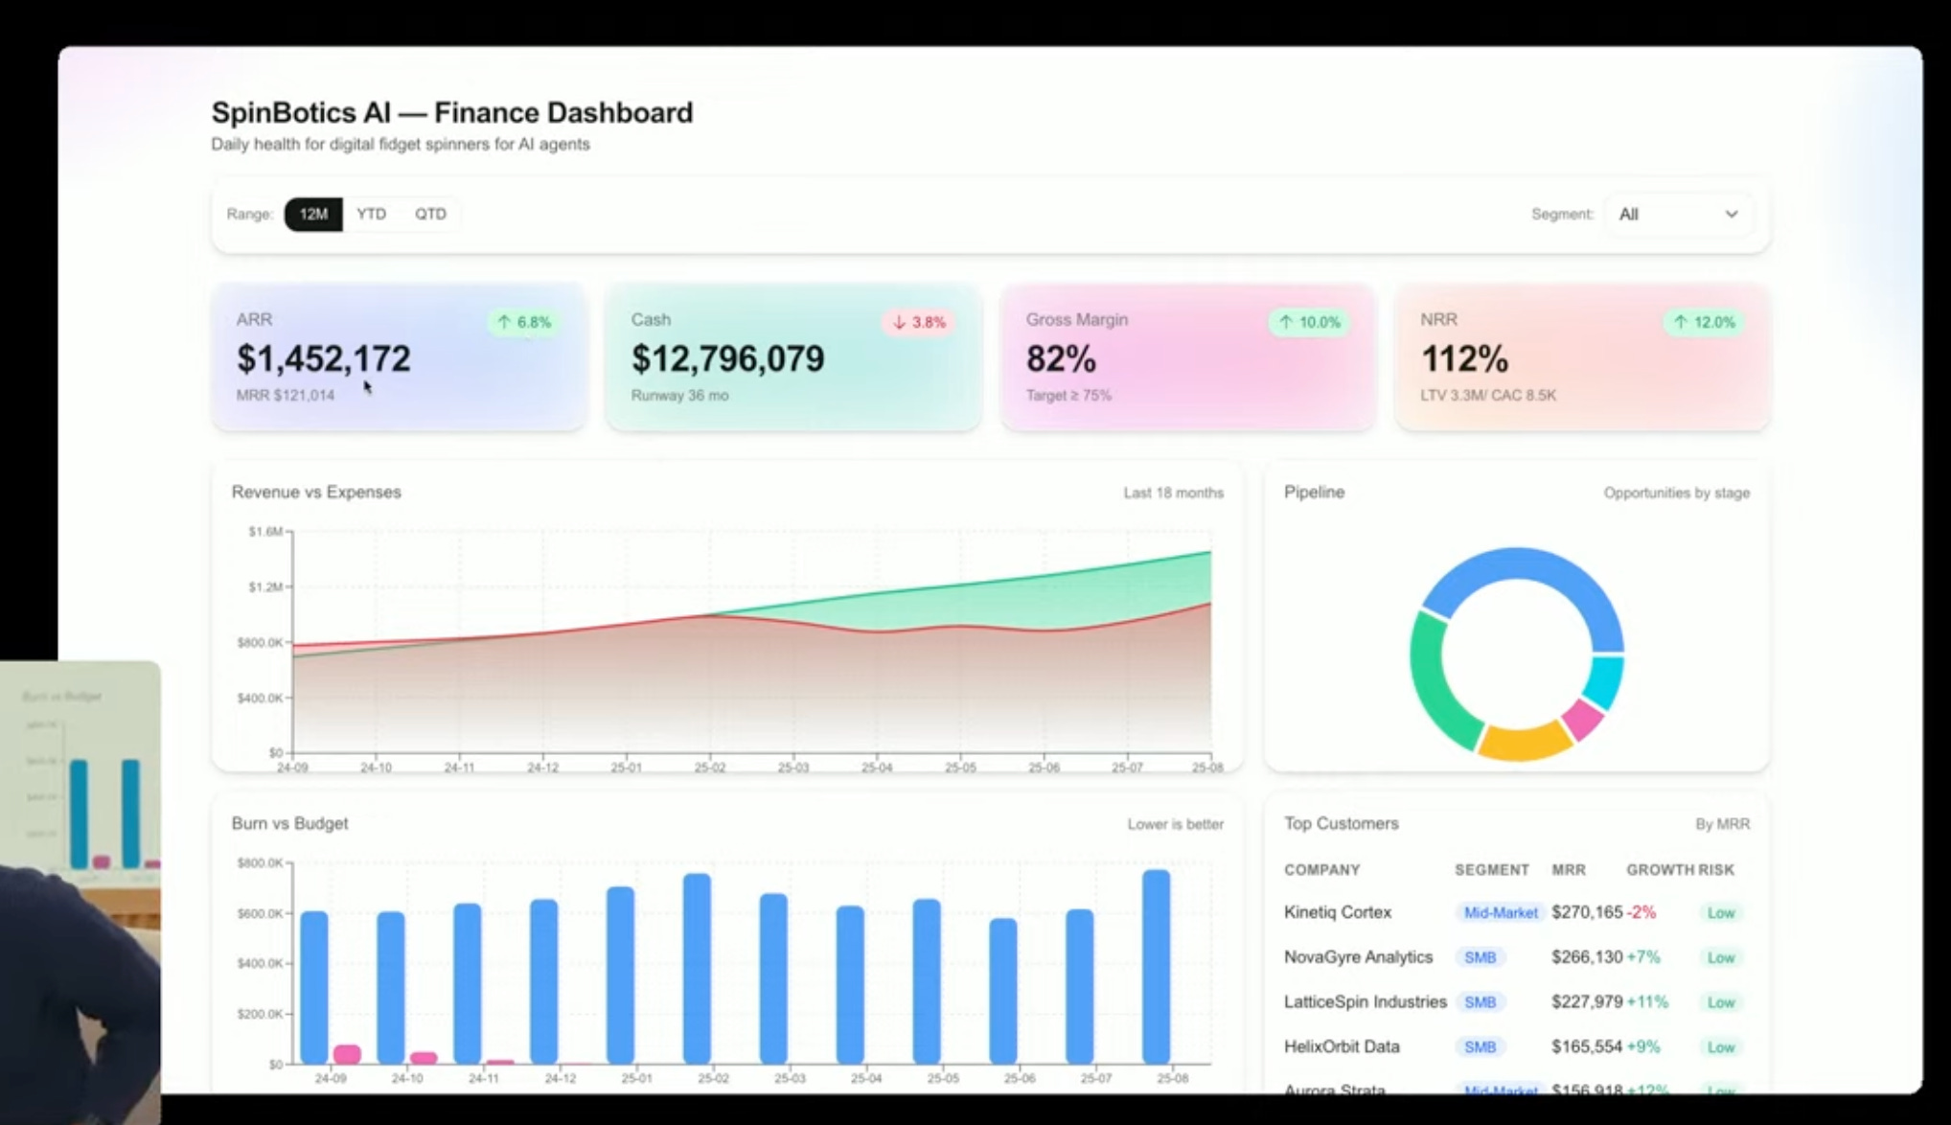Click the cyan segment of Pipeline donut
Viewport: 1951px width, 1125px height.
point(1605,679)
